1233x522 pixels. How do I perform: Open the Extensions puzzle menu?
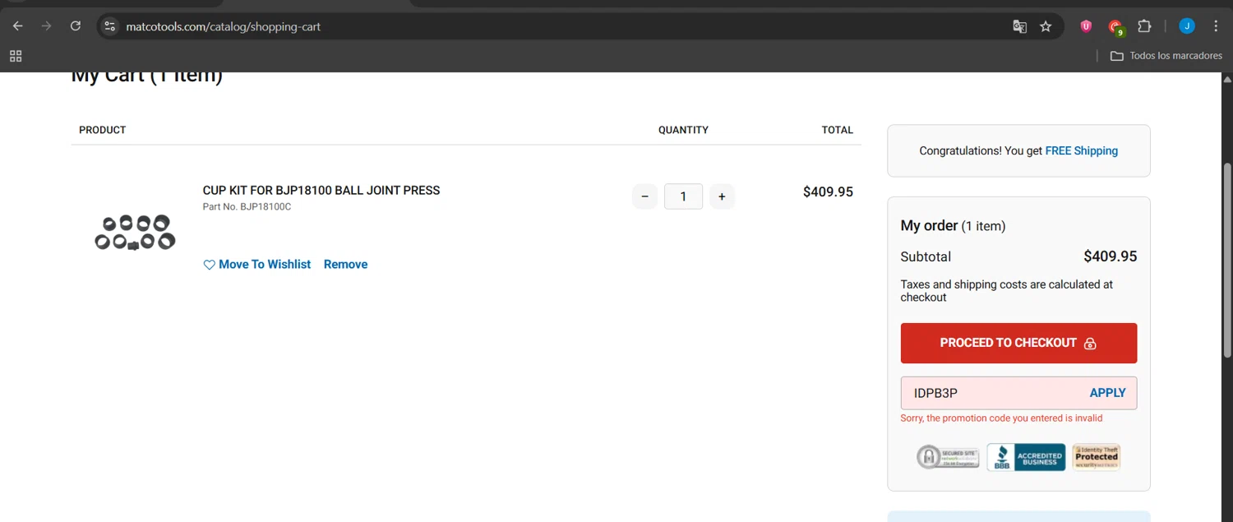click(x=1144, y=26)
